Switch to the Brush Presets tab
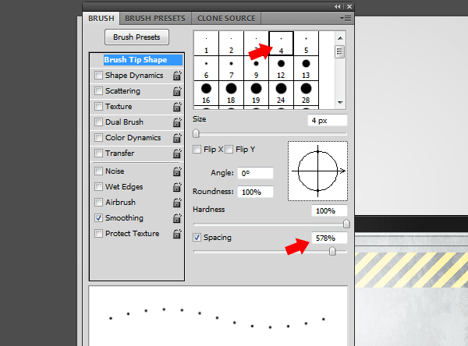This screenshot has height=346, width=468. [155, 18]
